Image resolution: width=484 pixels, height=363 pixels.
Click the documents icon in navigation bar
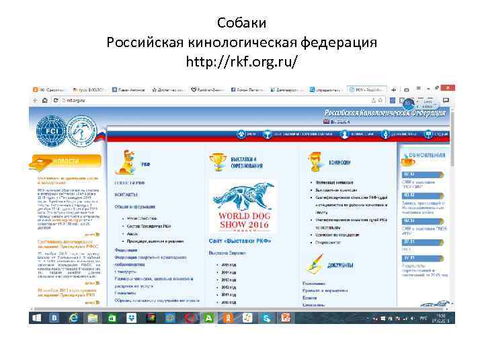click(385, 134)
